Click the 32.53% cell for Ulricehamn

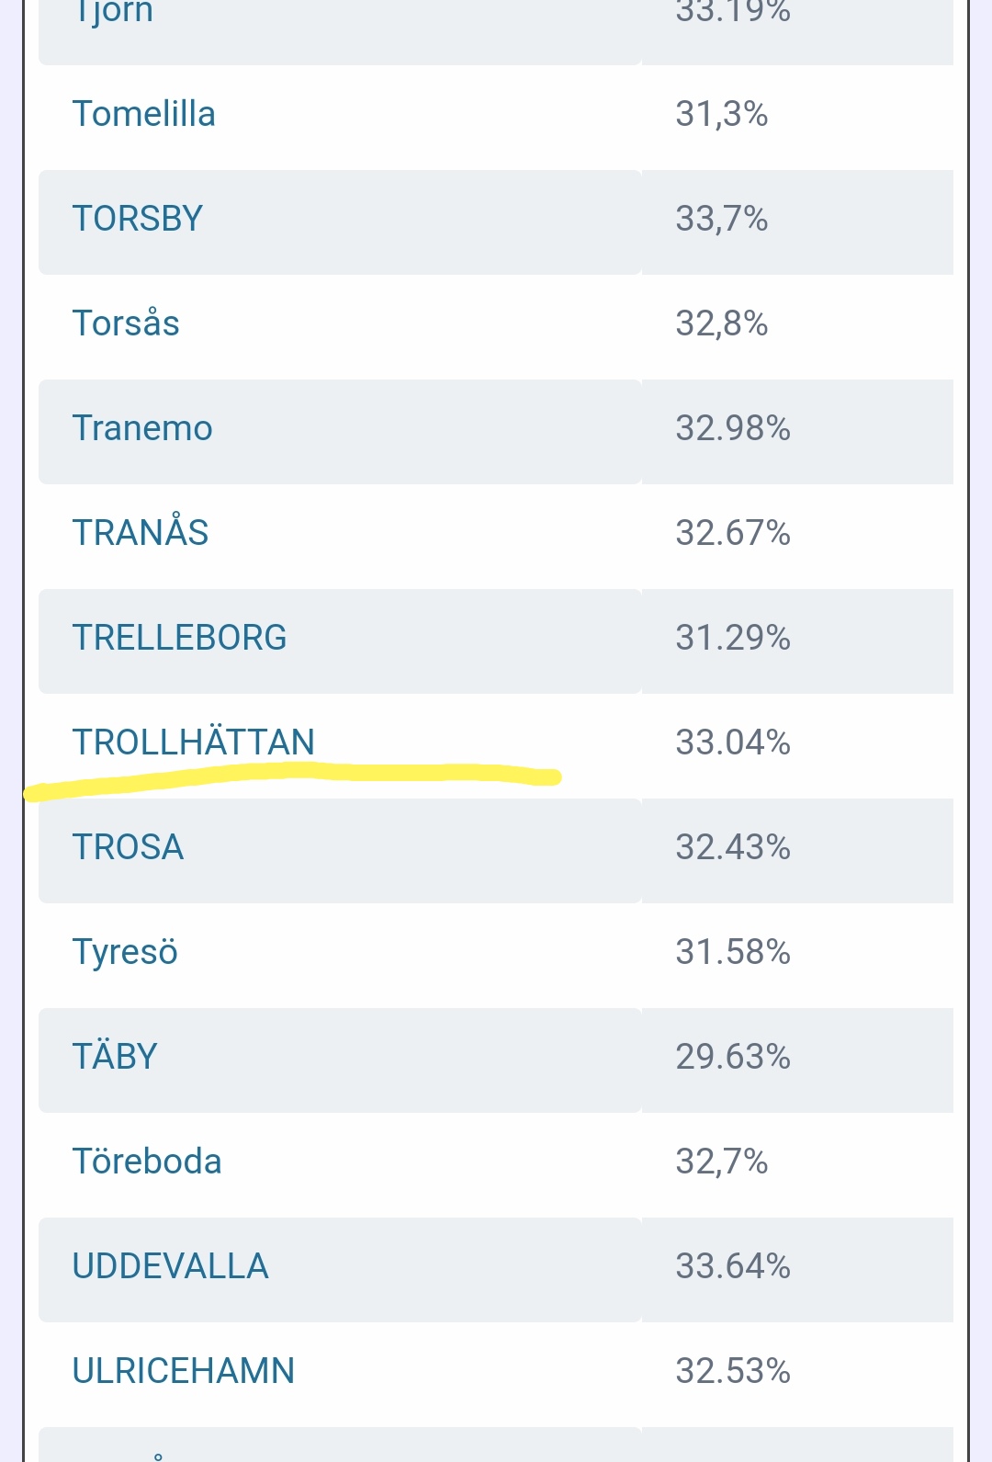click(733, 1371)
